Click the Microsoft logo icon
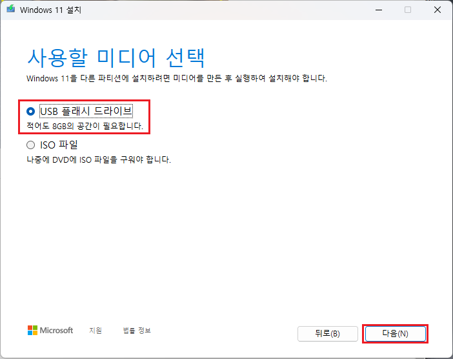This screenshot has height=359, width=453. click(x=32, y=330)
